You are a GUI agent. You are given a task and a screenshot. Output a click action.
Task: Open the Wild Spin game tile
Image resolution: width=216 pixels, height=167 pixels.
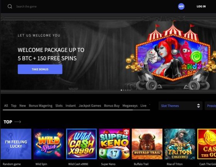49,144
